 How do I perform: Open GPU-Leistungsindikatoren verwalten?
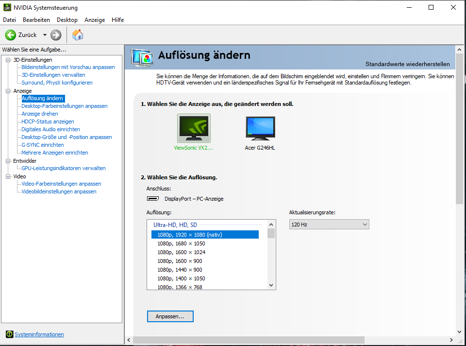63,168
